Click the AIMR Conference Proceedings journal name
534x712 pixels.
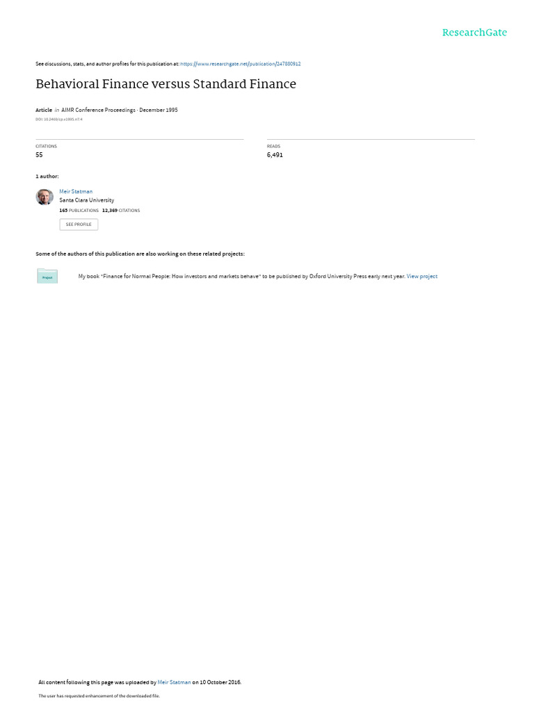click(98, 110)
